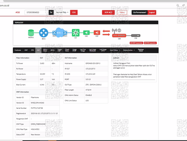The height and width of the screenshot is (141, 187).
Task: Click the Vendor ID value Fiberhome
Action: [x=35, y=98]
